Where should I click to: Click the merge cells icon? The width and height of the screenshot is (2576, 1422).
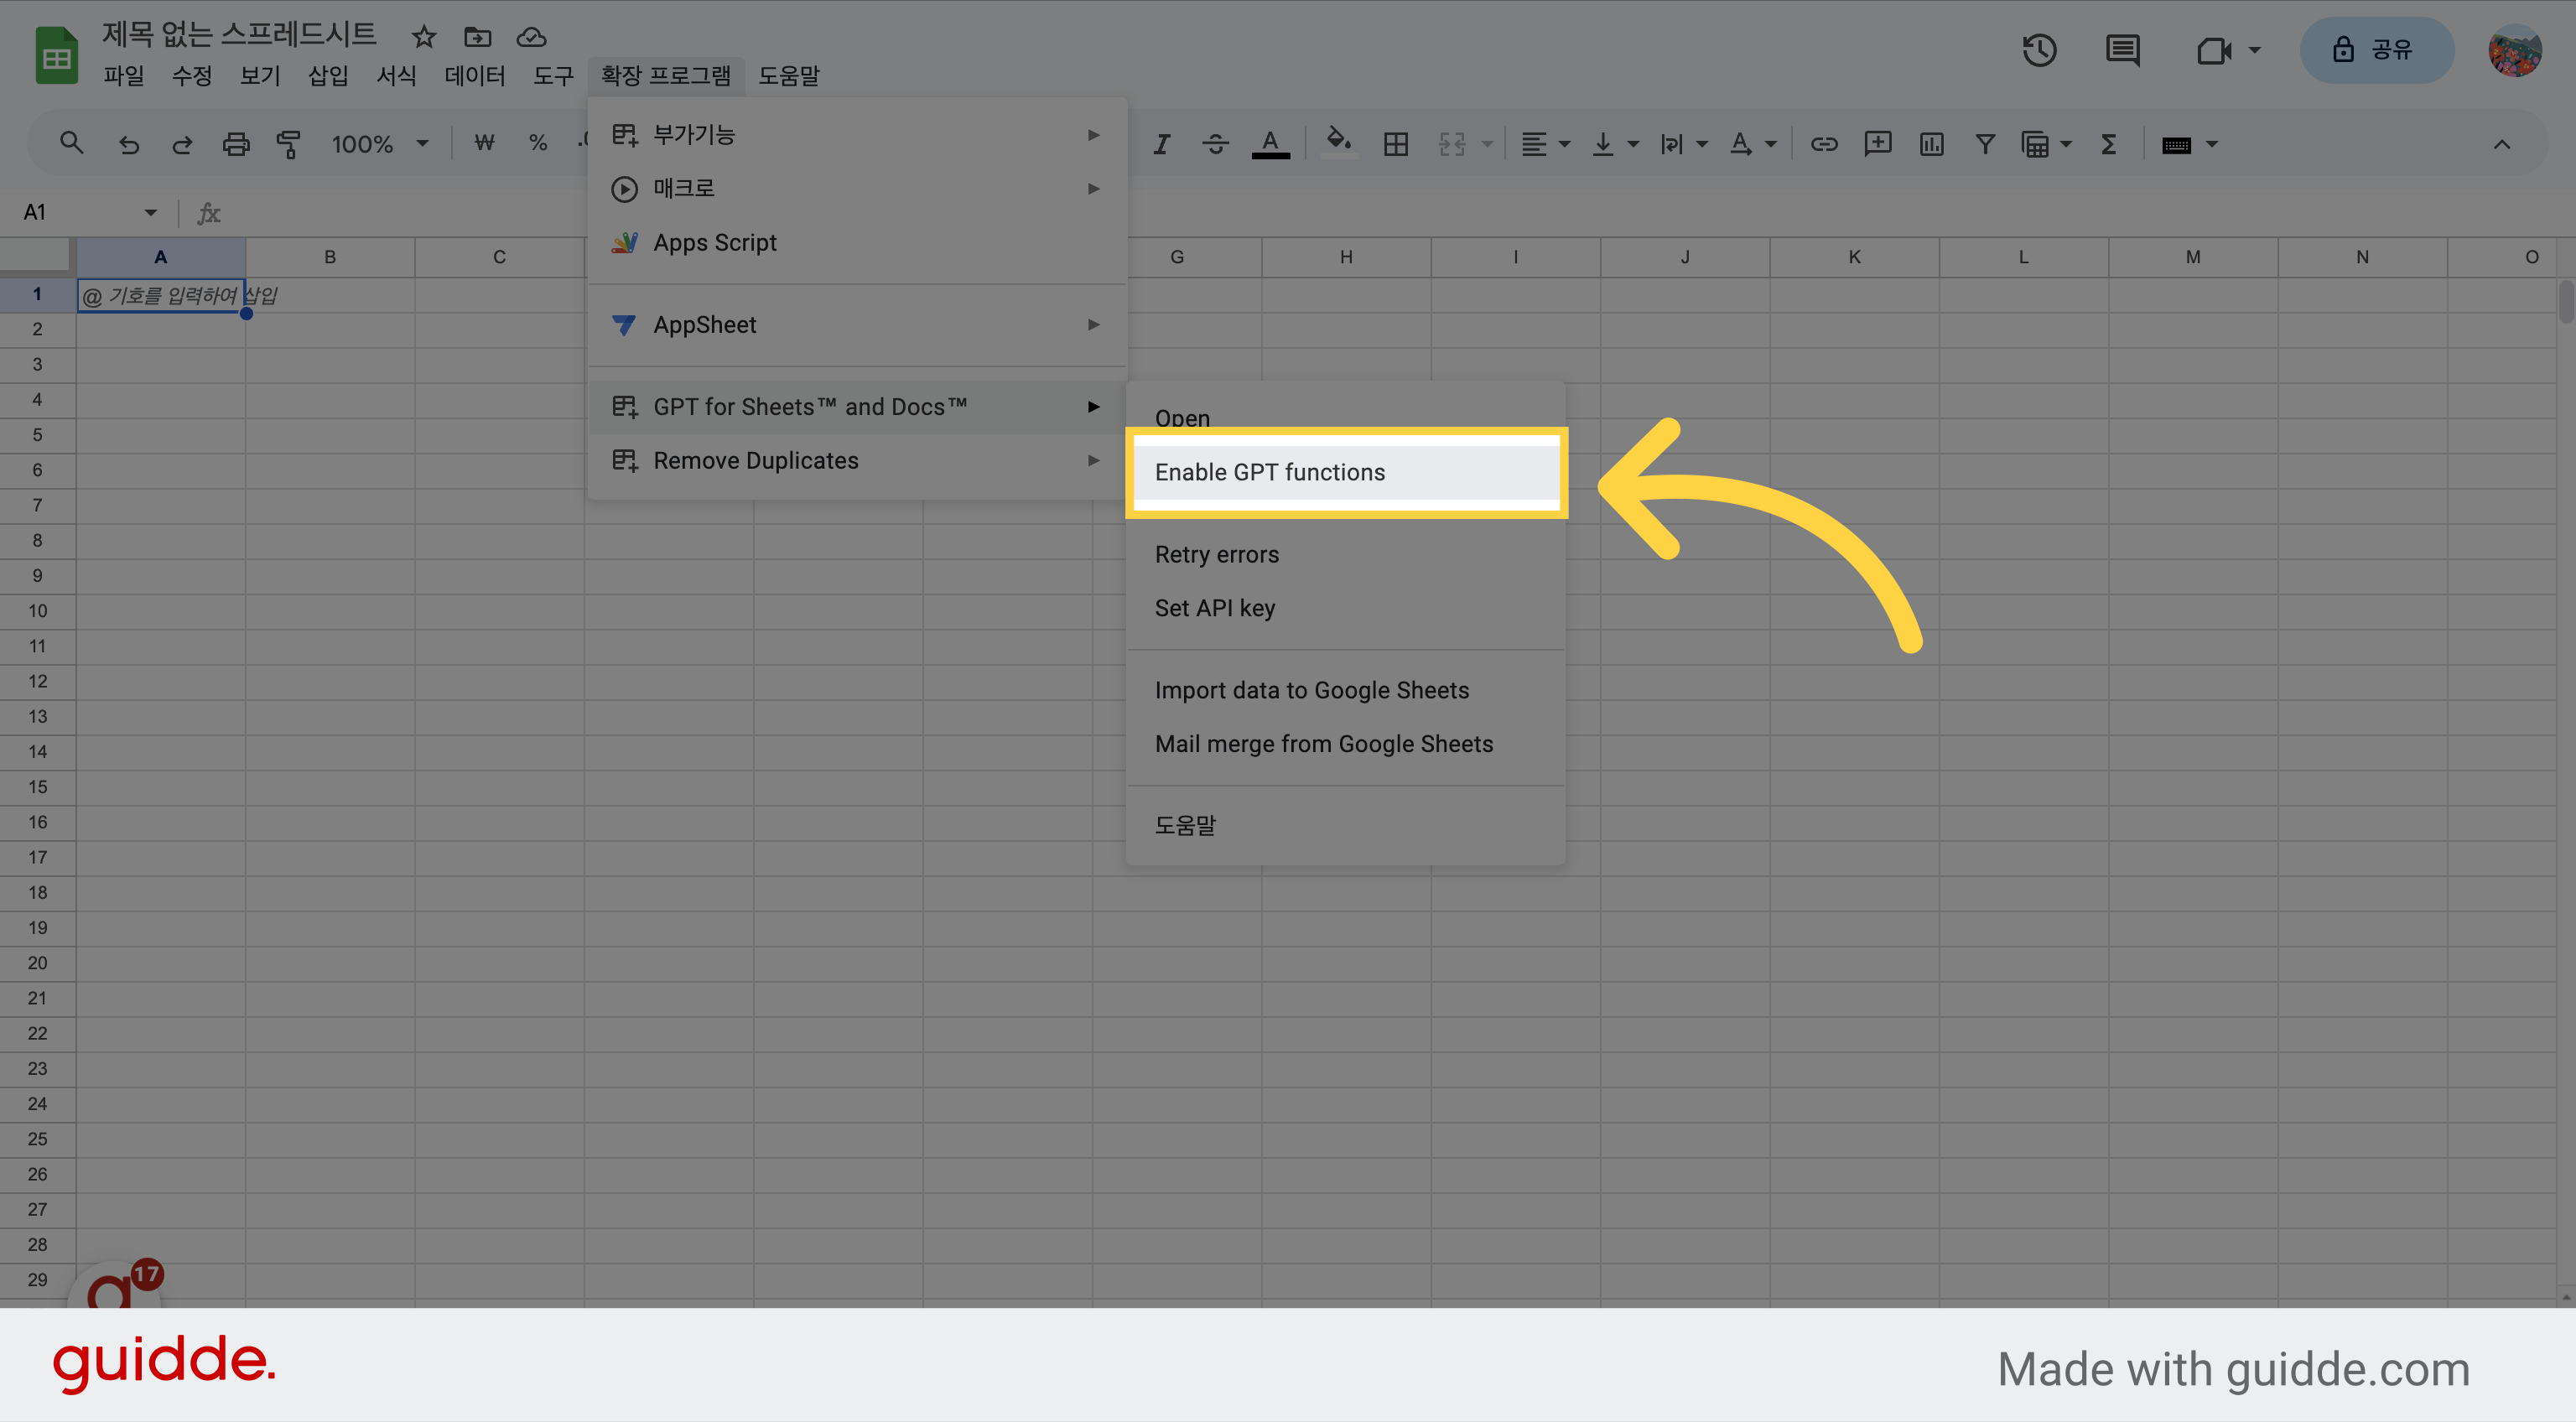[1452, 144]
